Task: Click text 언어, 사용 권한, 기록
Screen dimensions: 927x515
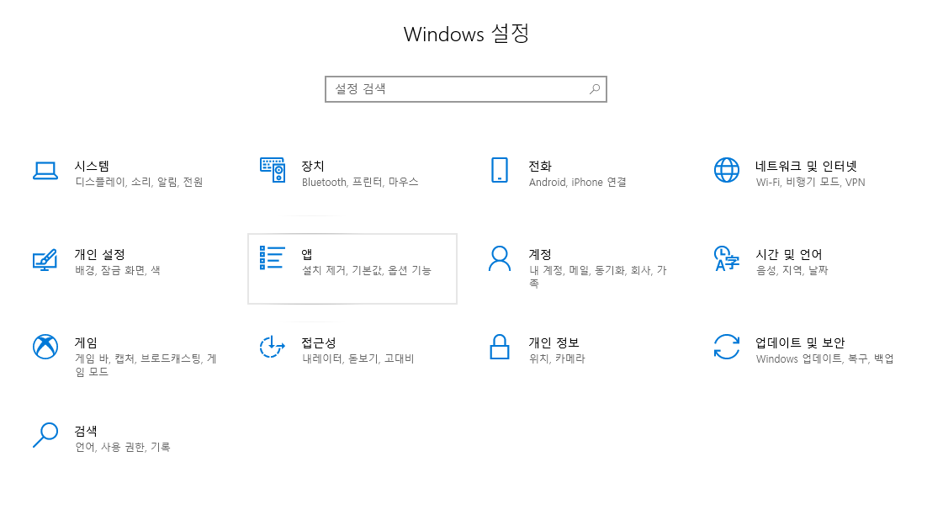Action: tap(122, 447)
